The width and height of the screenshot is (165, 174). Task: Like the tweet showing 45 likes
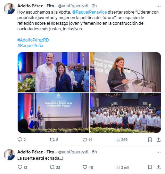coord(88,167)
